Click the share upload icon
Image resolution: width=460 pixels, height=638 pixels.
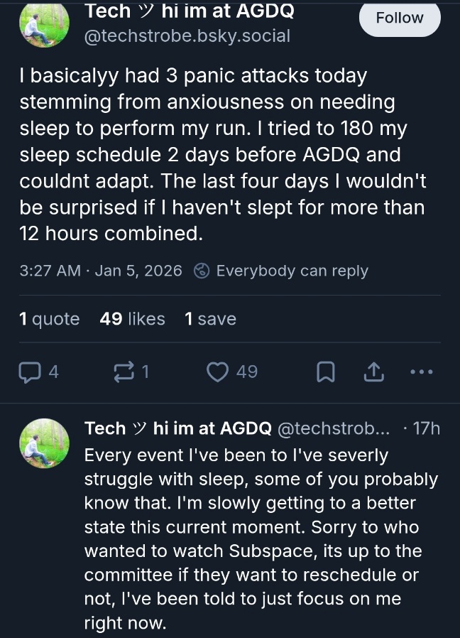coord(374,372)
